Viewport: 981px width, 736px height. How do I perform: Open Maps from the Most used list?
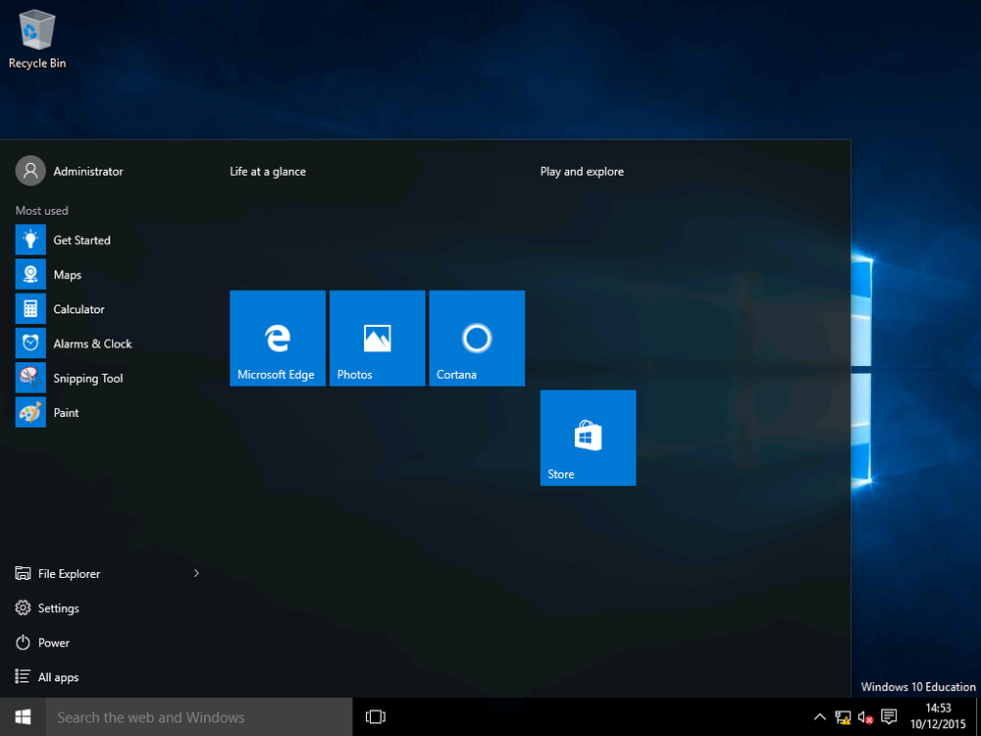coord(106,275)
